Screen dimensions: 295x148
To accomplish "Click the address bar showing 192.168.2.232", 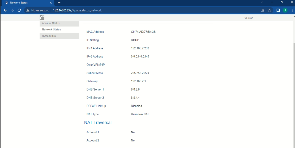I will click(130, 10).
